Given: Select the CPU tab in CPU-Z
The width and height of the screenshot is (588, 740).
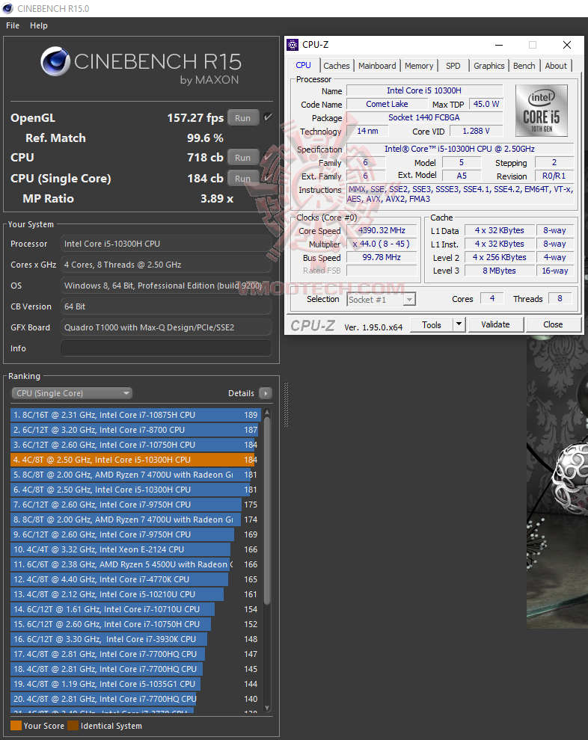Looking at the screenshot, I should [x=303, y=65].
